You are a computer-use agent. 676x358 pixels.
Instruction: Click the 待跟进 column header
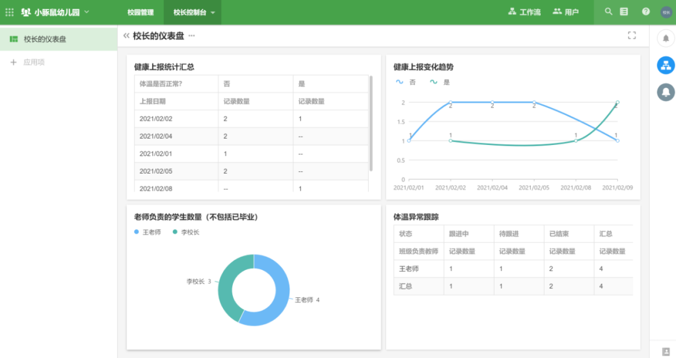[519, 234]
